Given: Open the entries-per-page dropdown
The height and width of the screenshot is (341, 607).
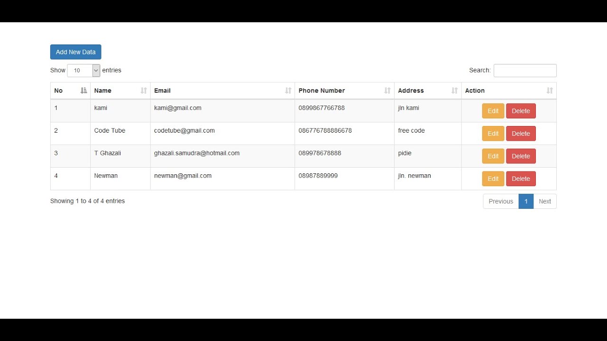Looking at the screenshot, I should pos(83,71).
